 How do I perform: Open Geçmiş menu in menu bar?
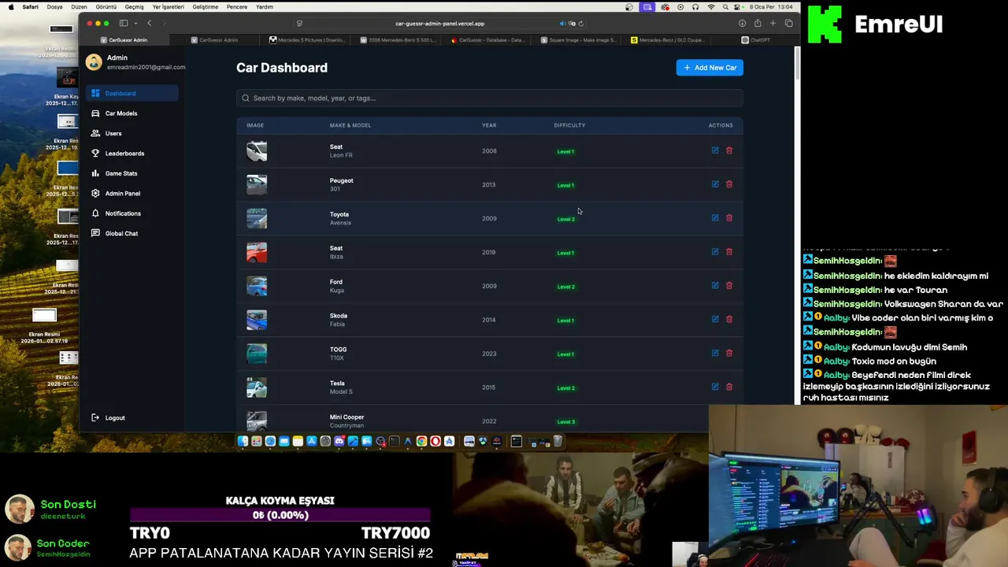click(134, 7)
